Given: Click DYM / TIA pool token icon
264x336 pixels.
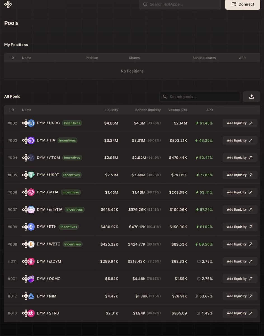Looking at the screenshot, I should (29, 140).
